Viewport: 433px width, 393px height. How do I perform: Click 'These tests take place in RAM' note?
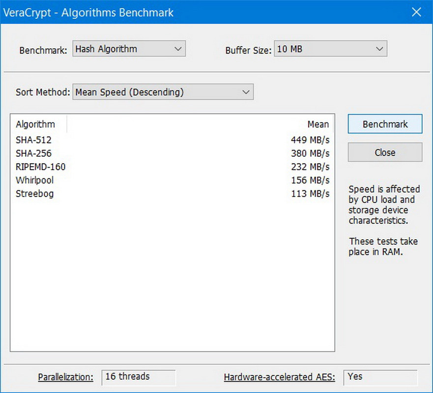(383, 247)
